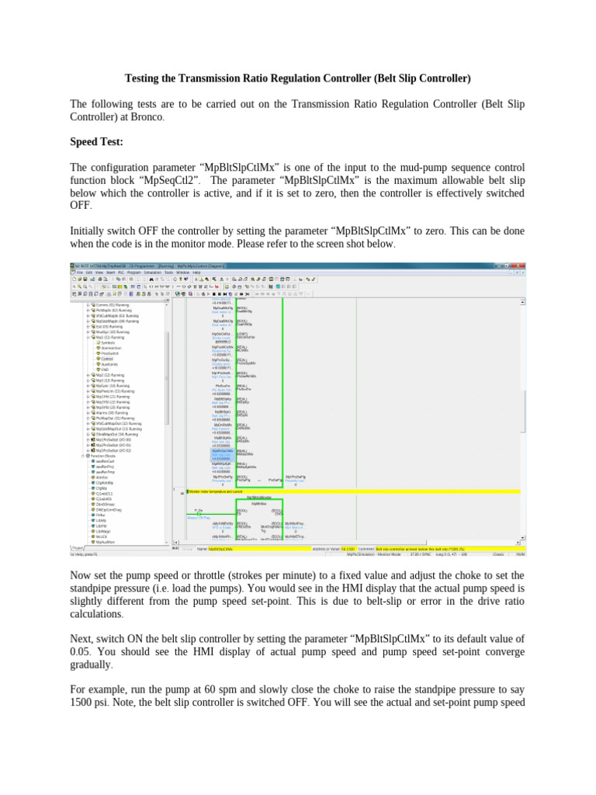Expand the Alarms (30) Running node

coord(88,413)
